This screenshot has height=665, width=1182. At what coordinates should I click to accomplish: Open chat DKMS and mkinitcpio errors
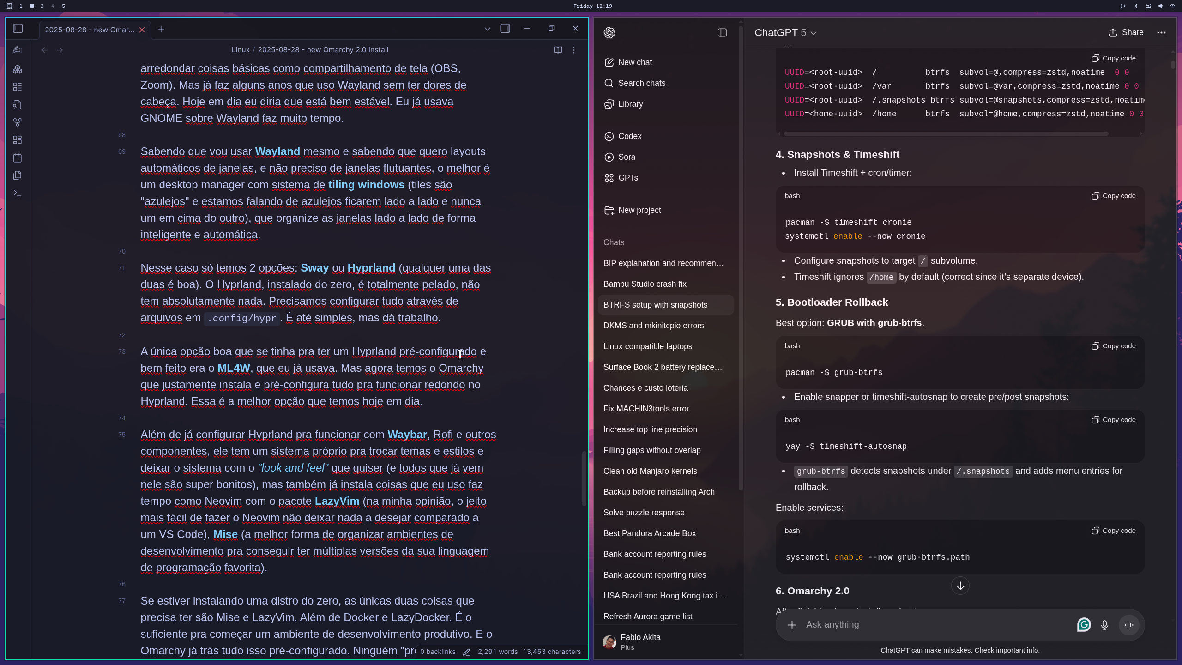pyautogui.click(x=665, y=326)
